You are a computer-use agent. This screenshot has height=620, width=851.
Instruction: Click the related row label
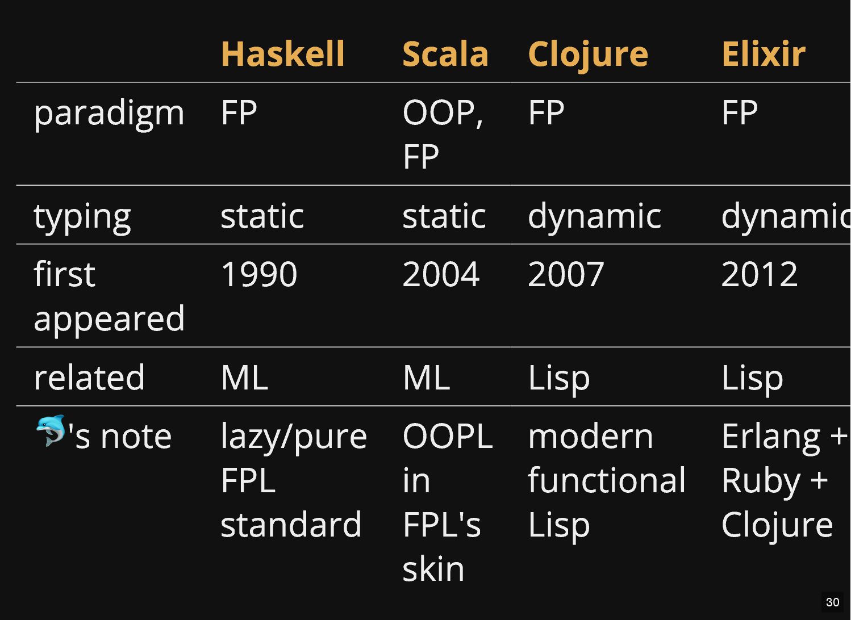click(x=89, y=378)
